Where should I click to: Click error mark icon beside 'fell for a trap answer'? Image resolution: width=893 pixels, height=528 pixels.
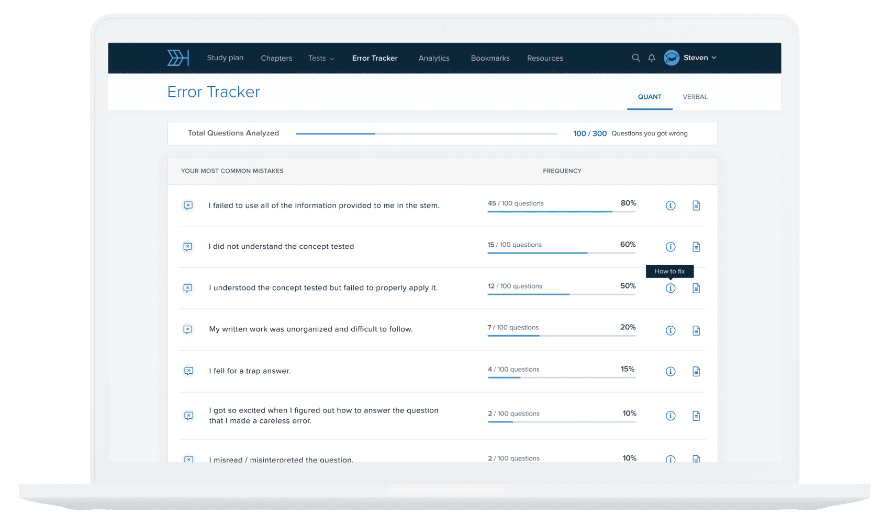click(x=188, y=371)
